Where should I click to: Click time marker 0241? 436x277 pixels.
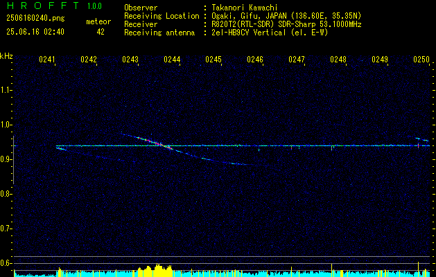[x=47, y=60]
